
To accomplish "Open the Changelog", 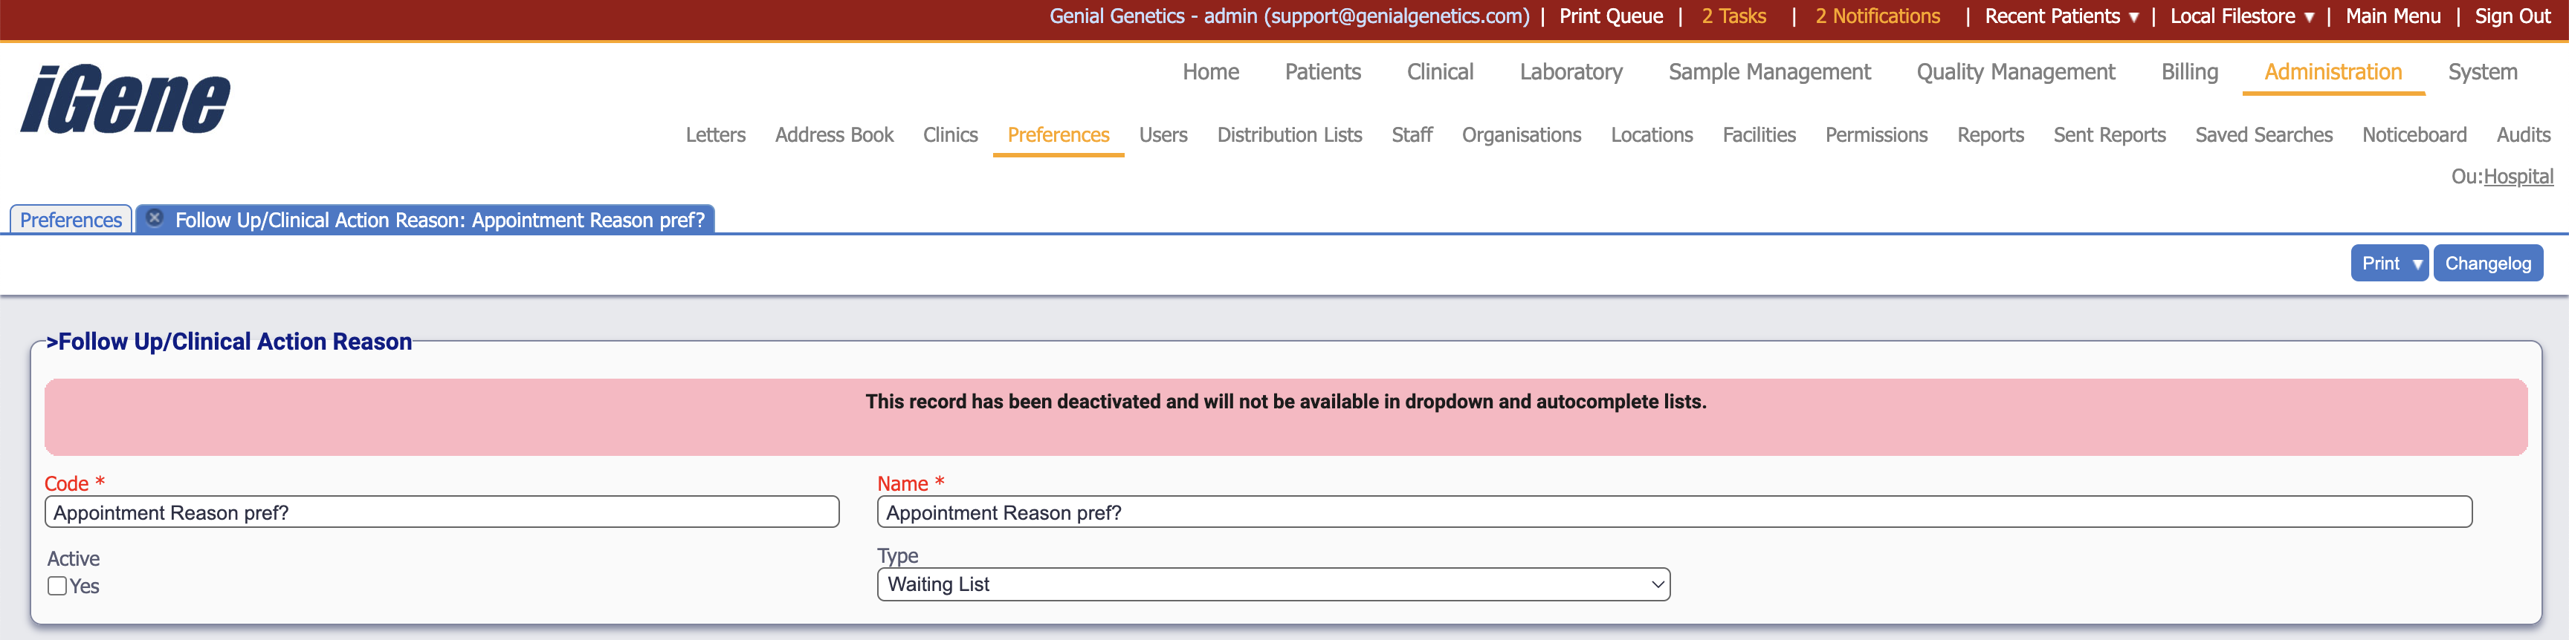I will pos(2487,264).
